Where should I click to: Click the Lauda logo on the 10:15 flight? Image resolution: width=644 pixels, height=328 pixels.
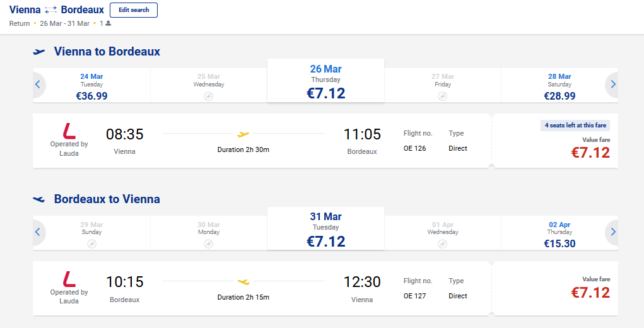point(69,279)
